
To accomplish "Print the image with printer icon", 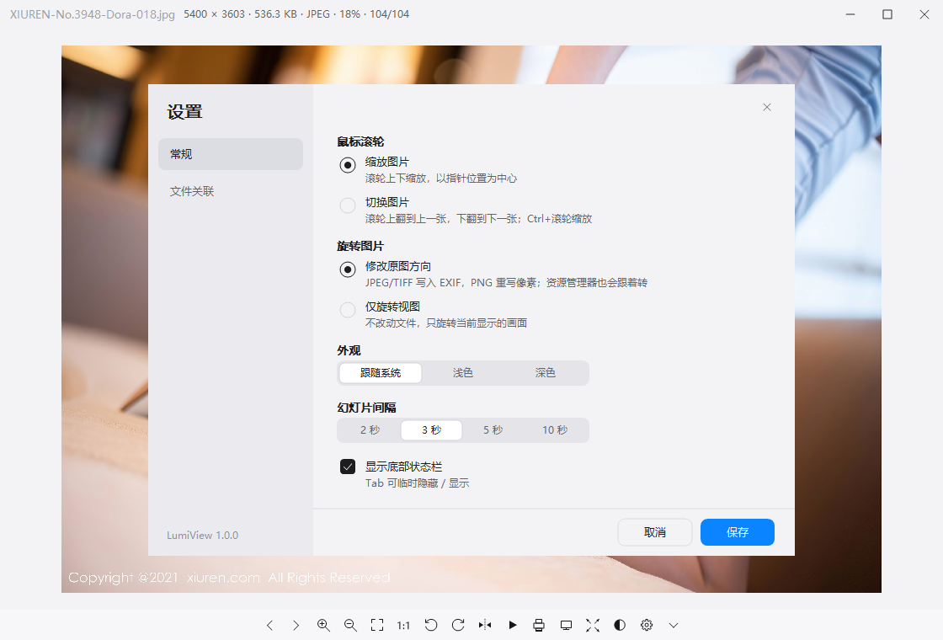I will pyautogui.click(x=539, y=626).
